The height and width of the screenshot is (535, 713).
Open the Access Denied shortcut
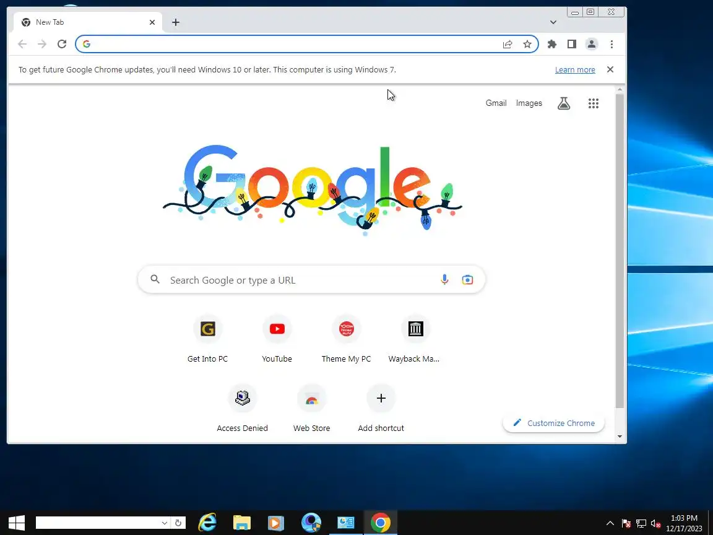click(243, 408)
